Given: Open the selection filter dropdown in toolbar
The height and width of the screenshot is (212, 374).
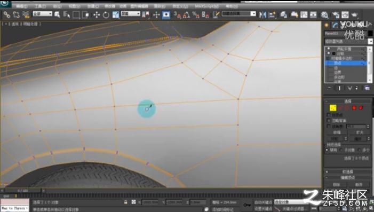Looking at the screenshot, I should (x=43, y=13).
